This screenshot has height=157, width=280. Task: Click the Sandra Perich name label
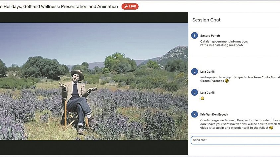(x=210, y=36)
